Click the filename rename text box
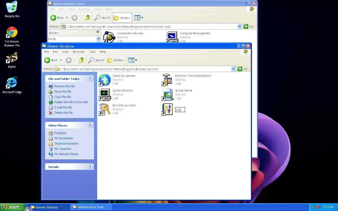The height and width of the screenshot is (211, 338). coord(180,109)
